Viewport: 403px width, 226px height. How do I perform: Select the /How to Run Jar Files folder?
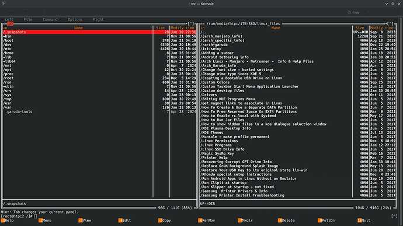coord(298,120)
